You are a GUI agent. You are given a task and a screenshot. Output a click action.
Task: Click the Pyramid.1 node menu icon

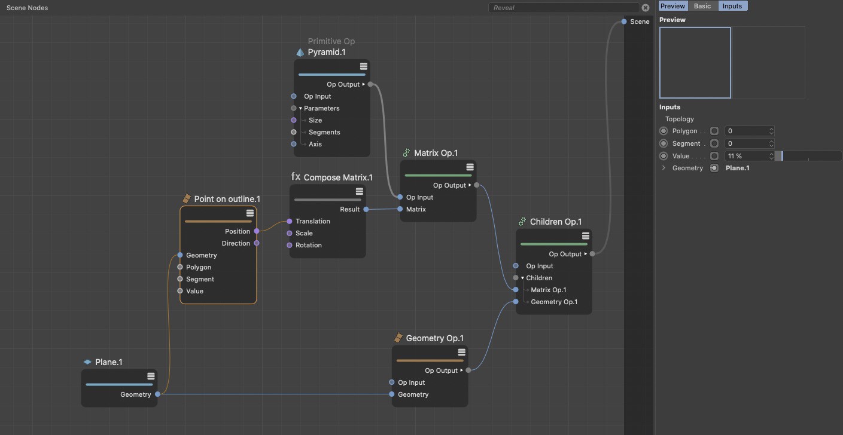(x=363, y=66)
